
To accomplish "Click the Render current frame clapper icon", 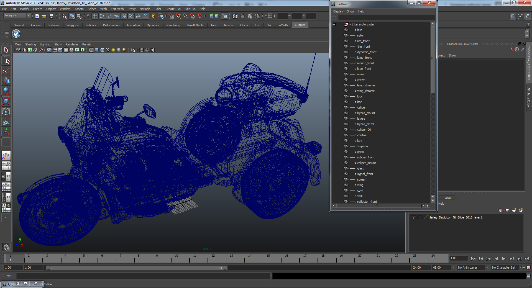I will (242, 16).
